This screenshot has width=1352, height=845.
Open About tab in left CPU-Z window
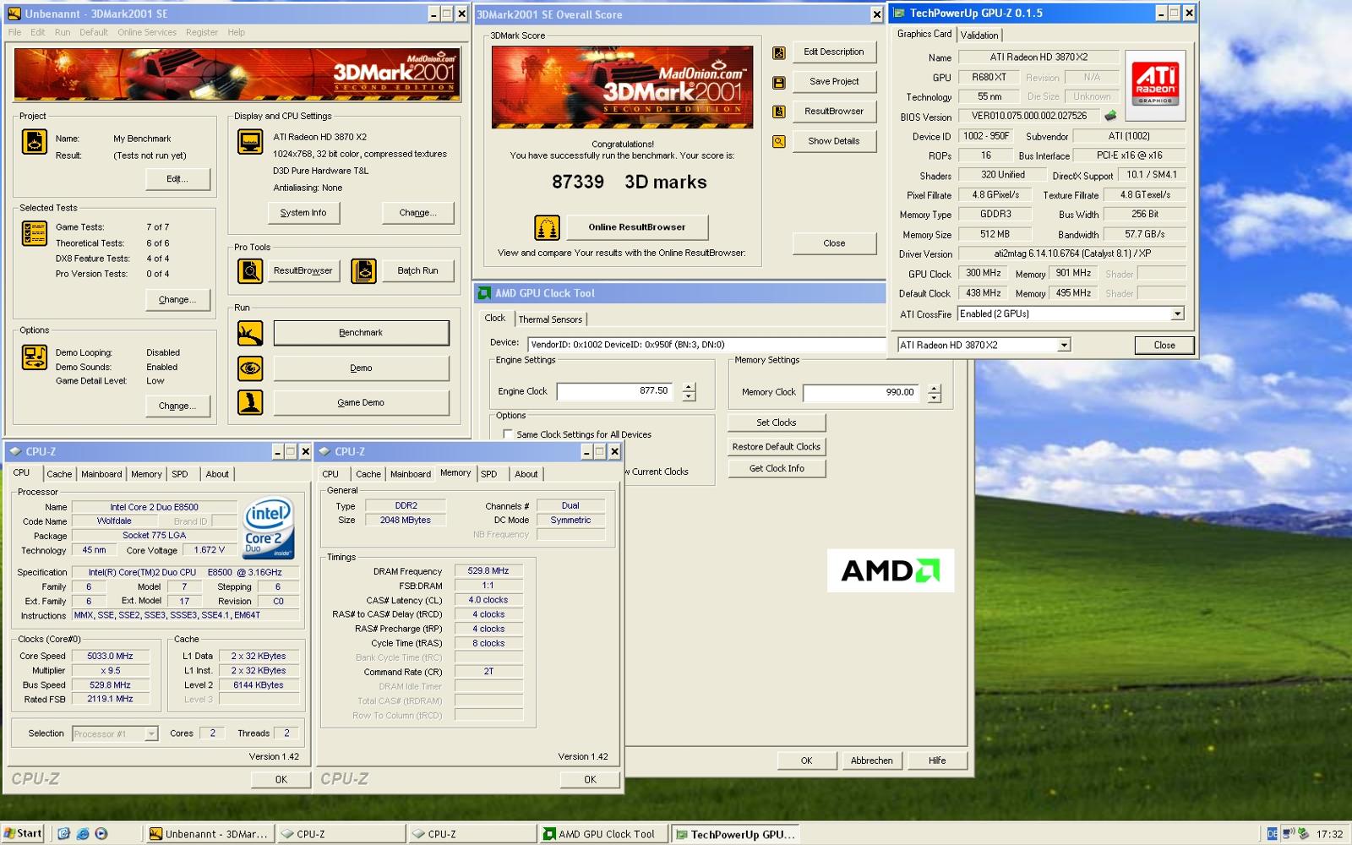click(x=217, y=474)
